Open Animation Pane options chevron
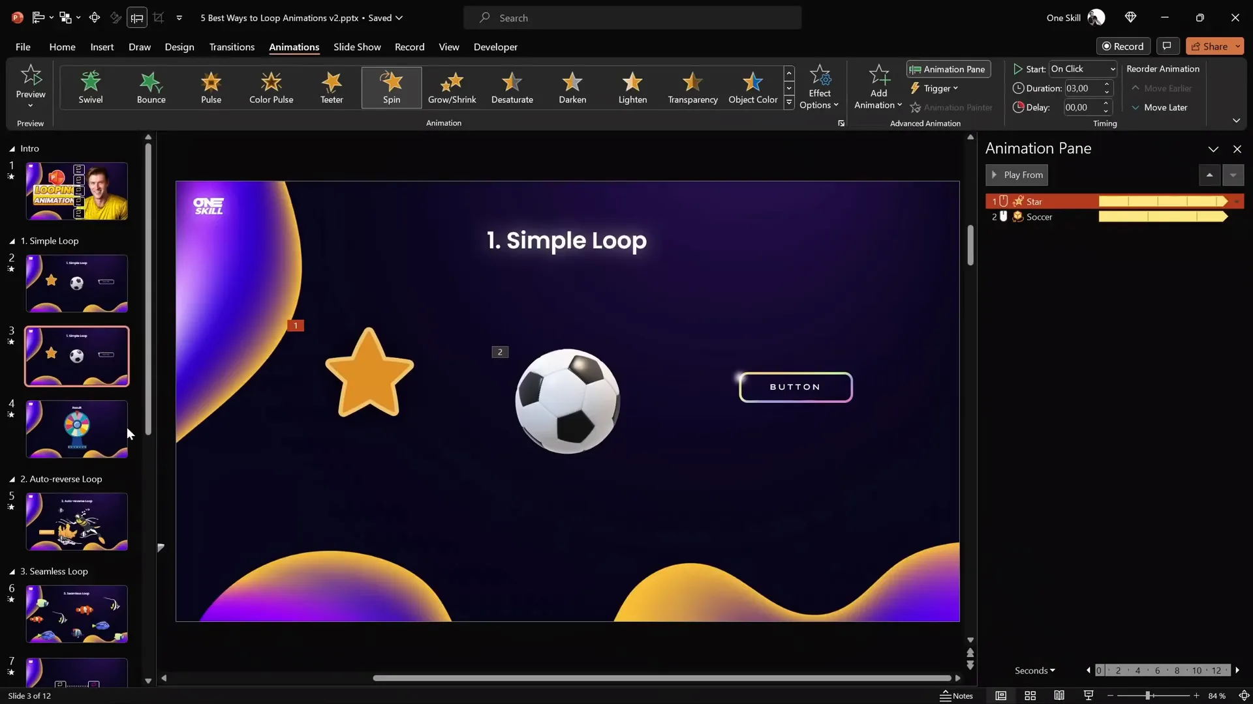Viewport: 1253px width, 704px height. pyautogui.click(x=1213, y=149)
